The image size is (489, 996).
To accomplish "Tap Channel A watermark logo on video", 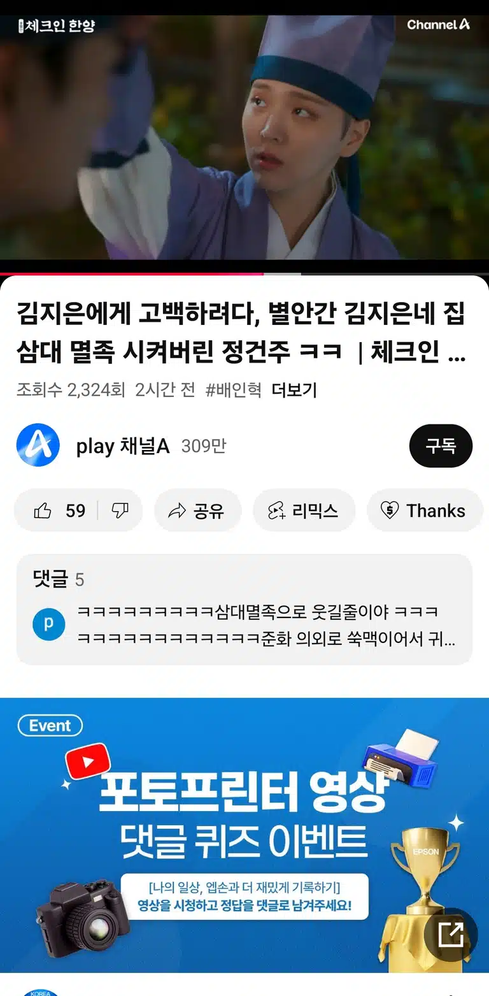I will (x=438, y=25).
